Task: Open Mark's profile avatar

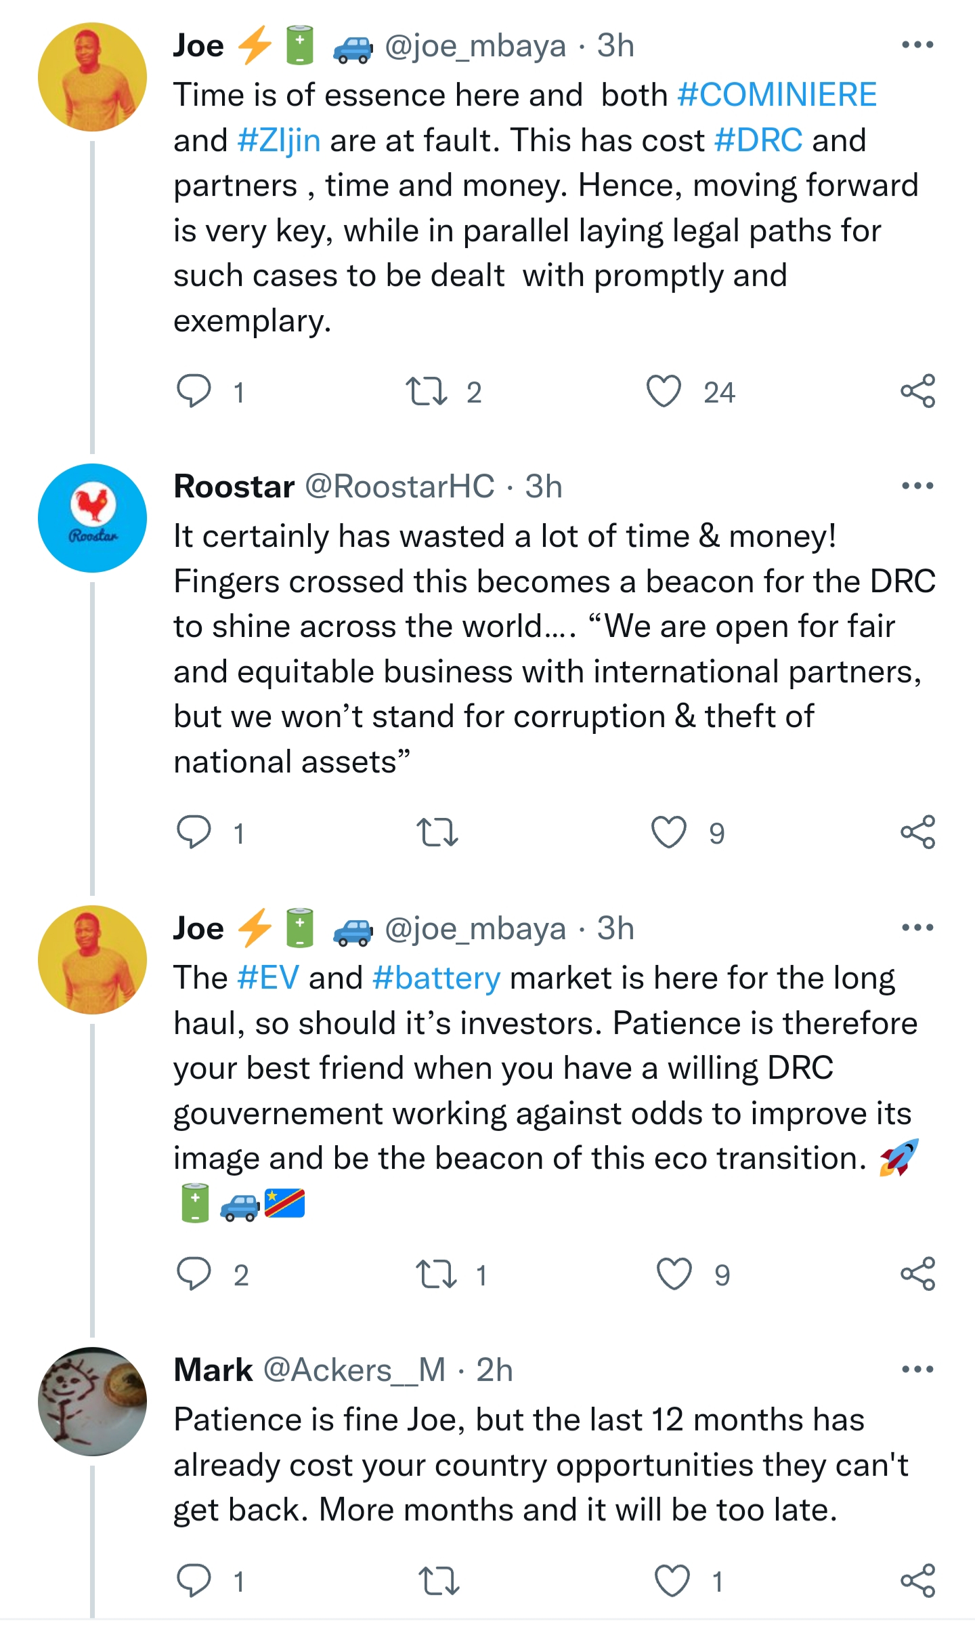Action: 93,1401
